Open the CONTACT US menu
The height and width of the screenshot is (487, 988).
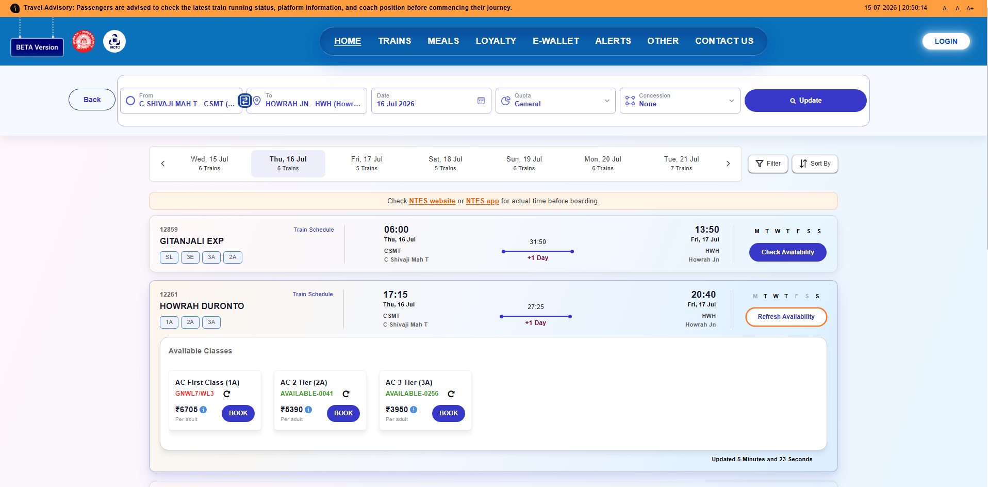click(x=724, y=41)
